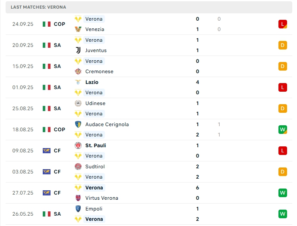Click the Audace Cerignola crest icon
Image resolution: width=297 pixels, height=226 pixels.
pos(78,124)
